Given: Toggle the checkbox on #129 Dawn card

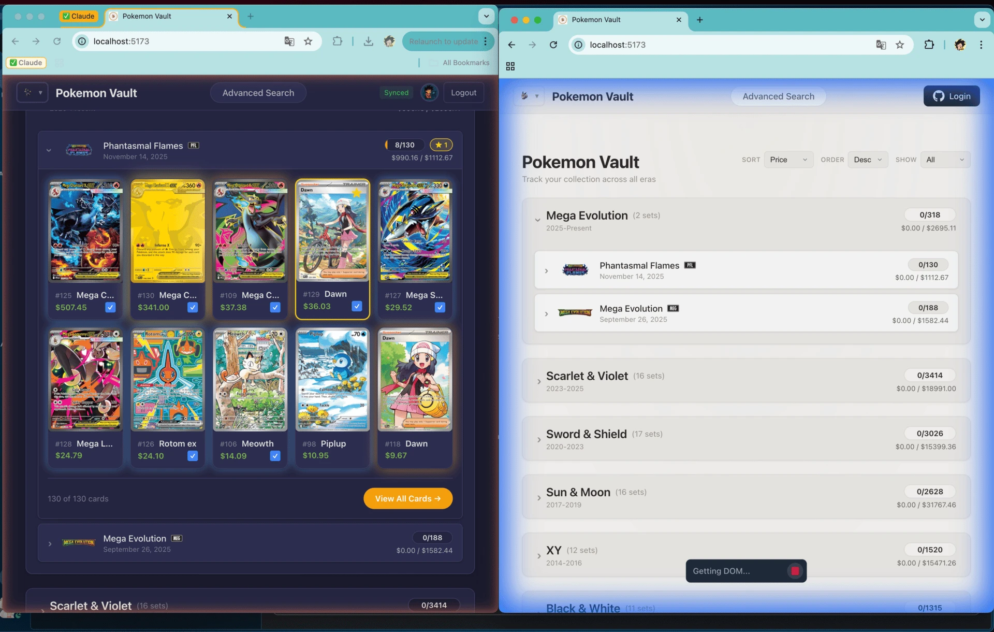Looking at the screenshot, I should coord(357,306).
